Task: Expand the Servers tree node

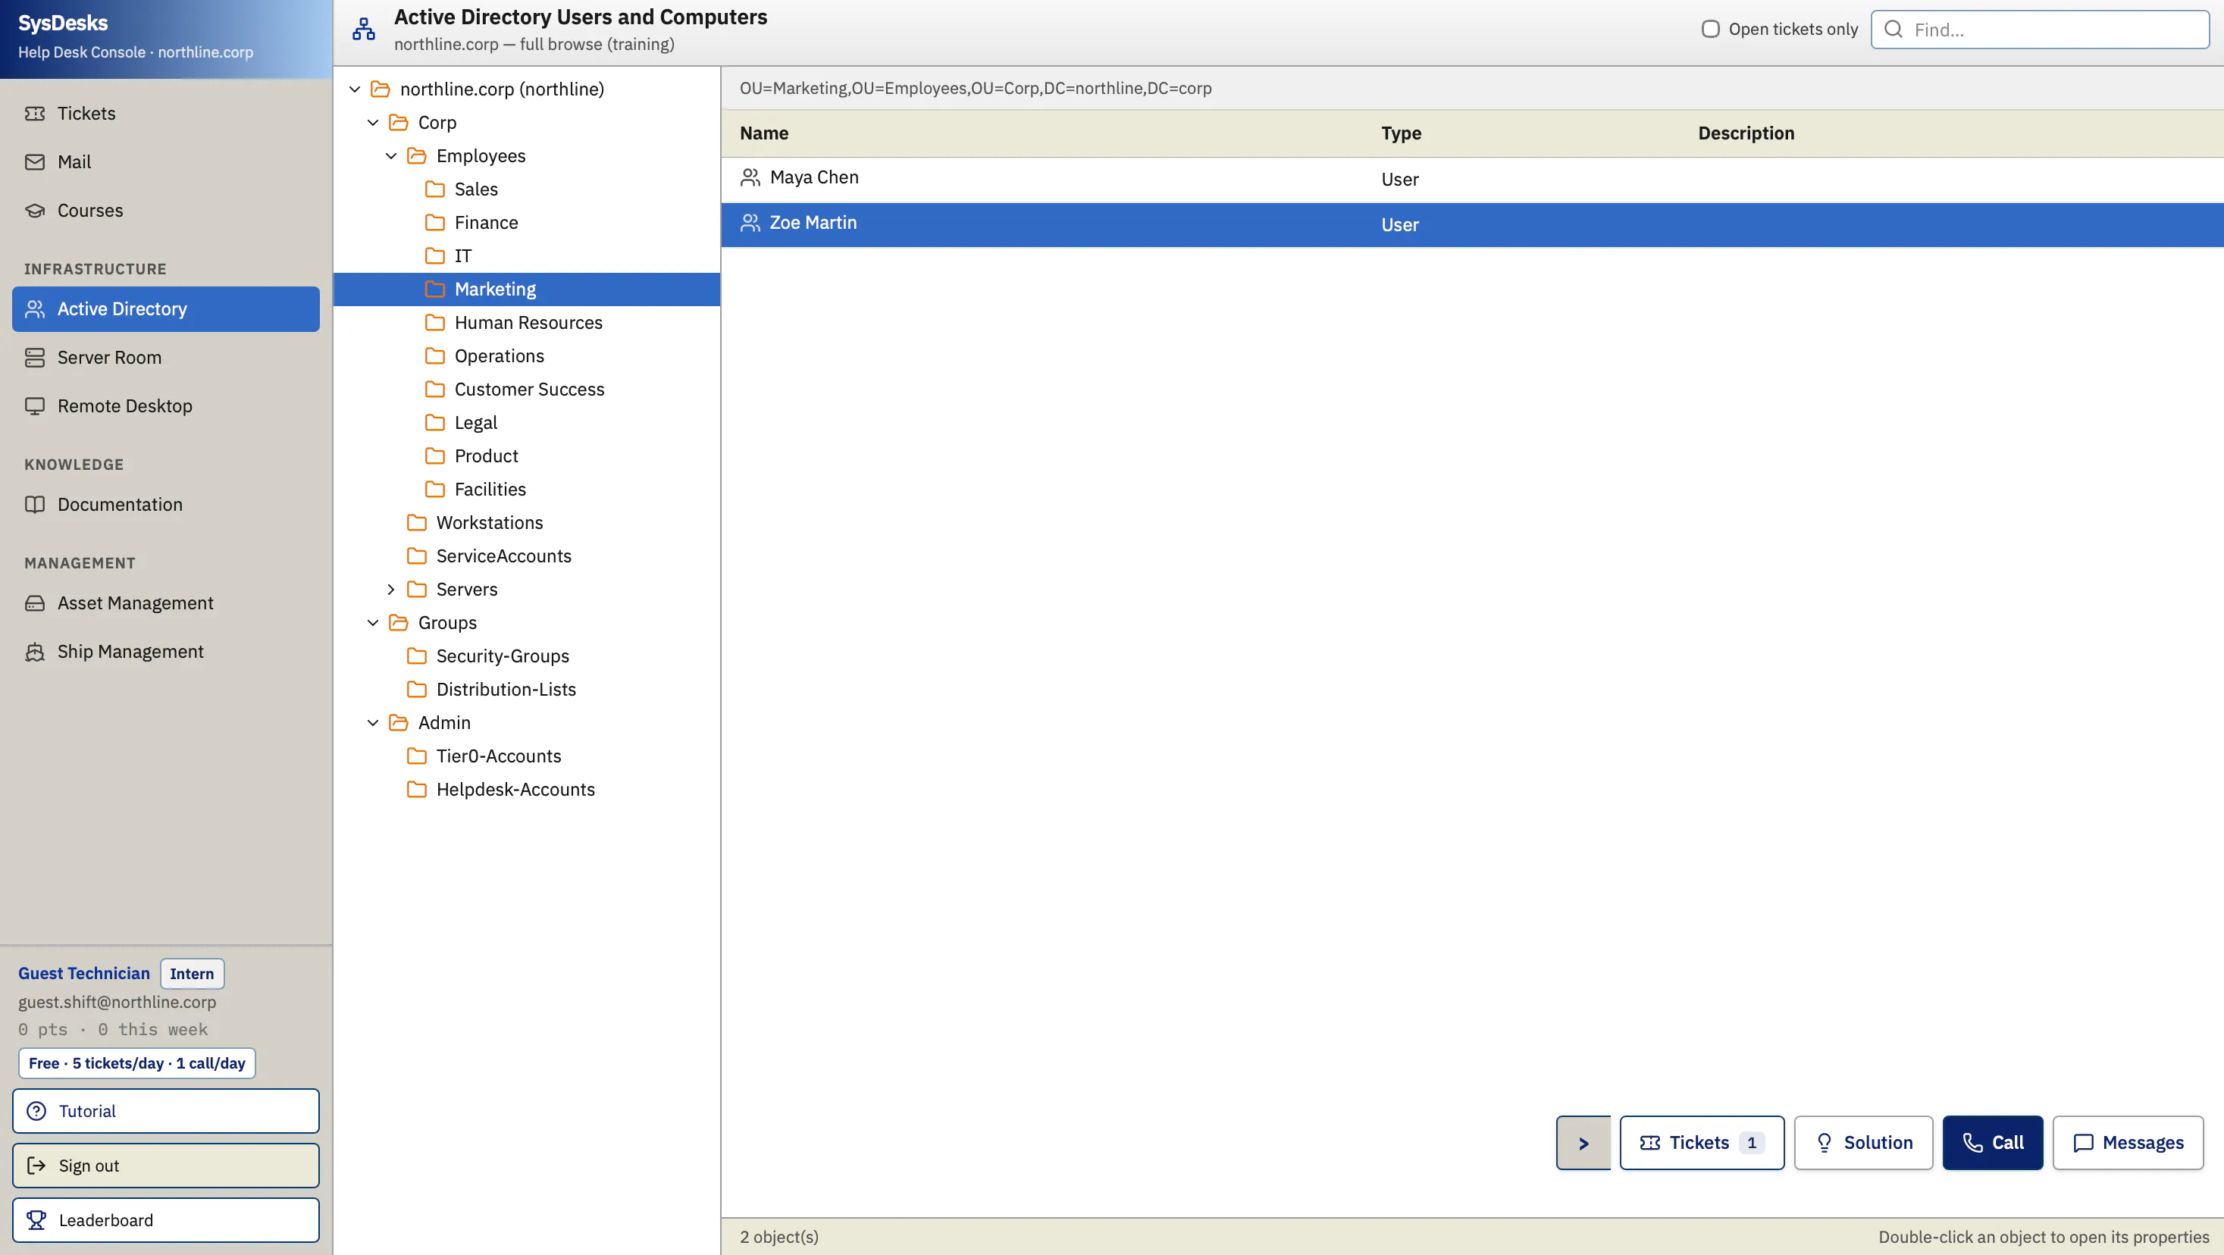Action: pos(391,589)
